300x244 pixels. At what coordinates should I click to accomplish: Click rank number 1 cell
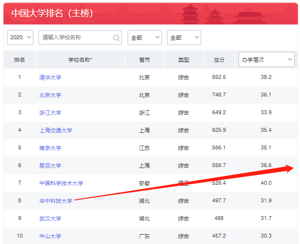pos(20,77)
